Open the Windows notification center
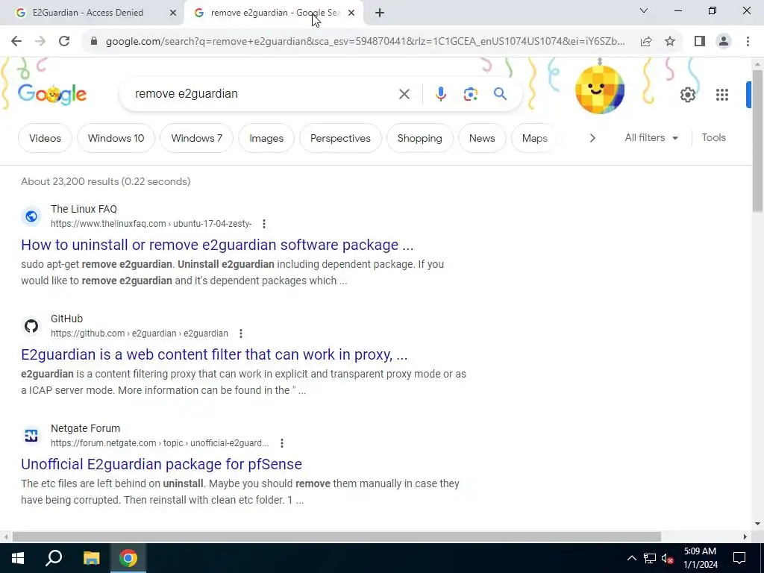The width and height of the screenshot is (764, 573). 739,558
